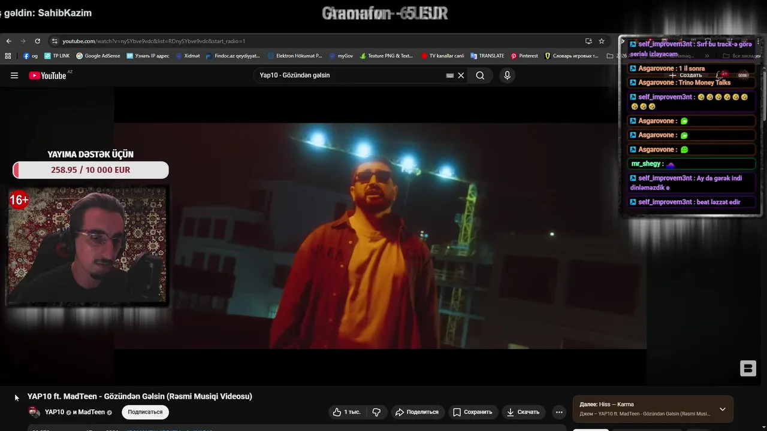Download the video with Скачать
767x431 pixels.
click(x=523, y=412)
